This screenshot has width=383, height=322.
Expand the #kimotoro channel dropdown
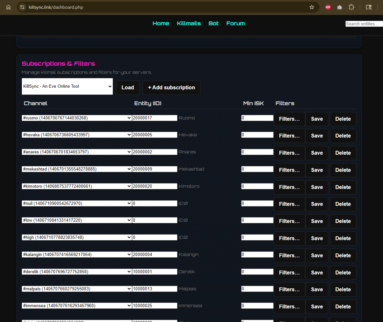coord(77,186)
